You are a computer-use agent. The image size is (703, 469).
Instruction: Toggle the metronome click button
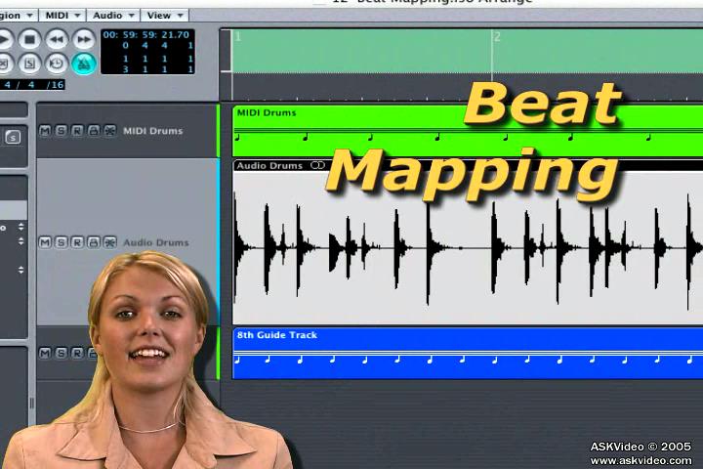coord(84,64)
